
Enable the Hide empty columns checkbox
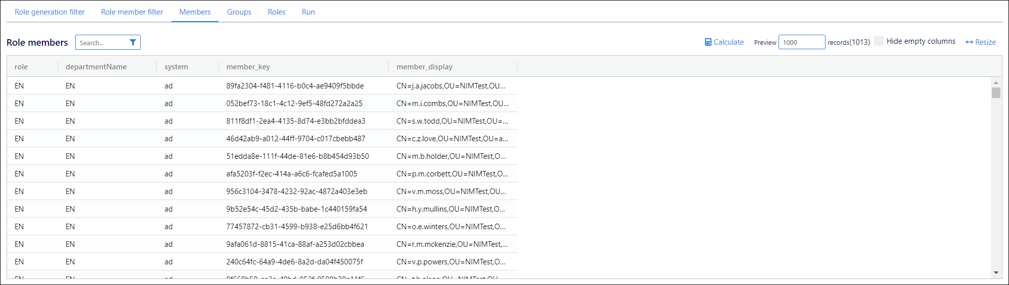[879, 41]
